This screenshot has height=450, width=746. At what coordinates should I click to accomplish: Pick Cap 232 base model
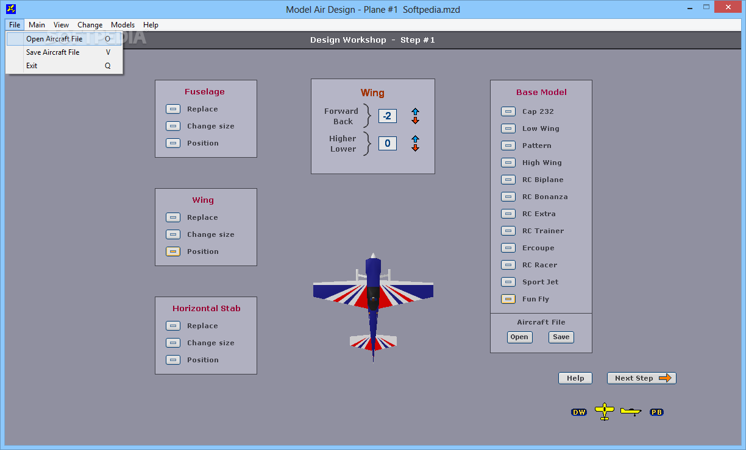click(x=508, y=111)
